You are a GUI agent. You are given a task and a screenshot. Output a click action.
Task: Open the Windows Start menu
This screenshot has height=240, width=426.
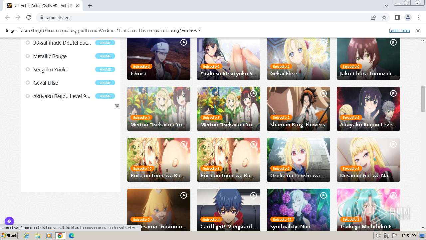9,236
